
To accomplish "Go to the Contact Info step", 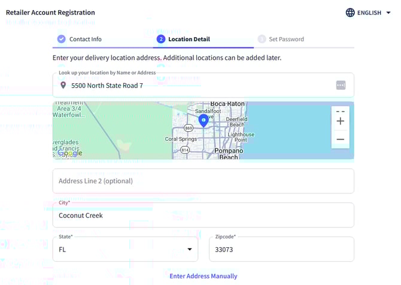I will tap(85, 39).
